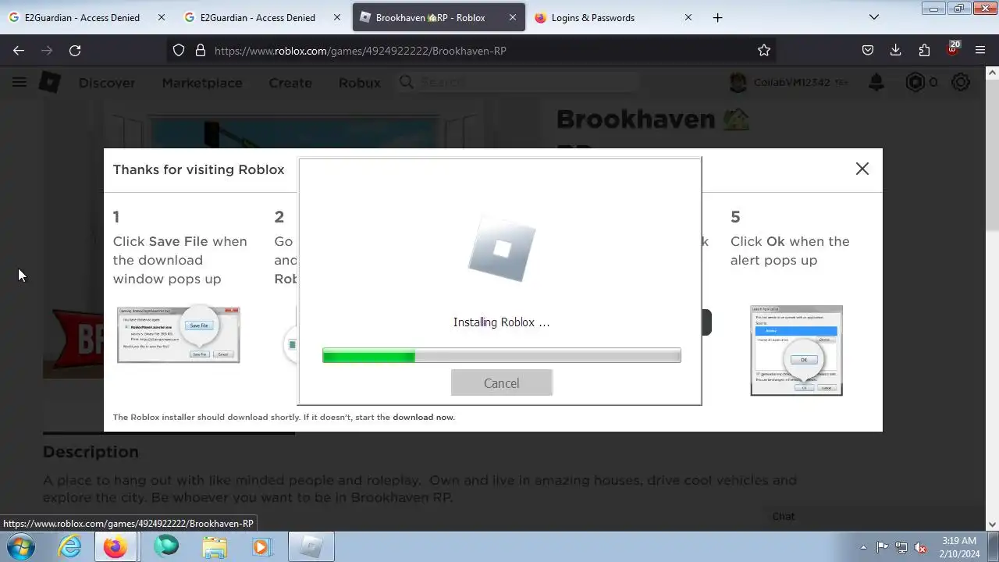
Task: Switch to Firefox in taskbar
Action: [116, 547]
